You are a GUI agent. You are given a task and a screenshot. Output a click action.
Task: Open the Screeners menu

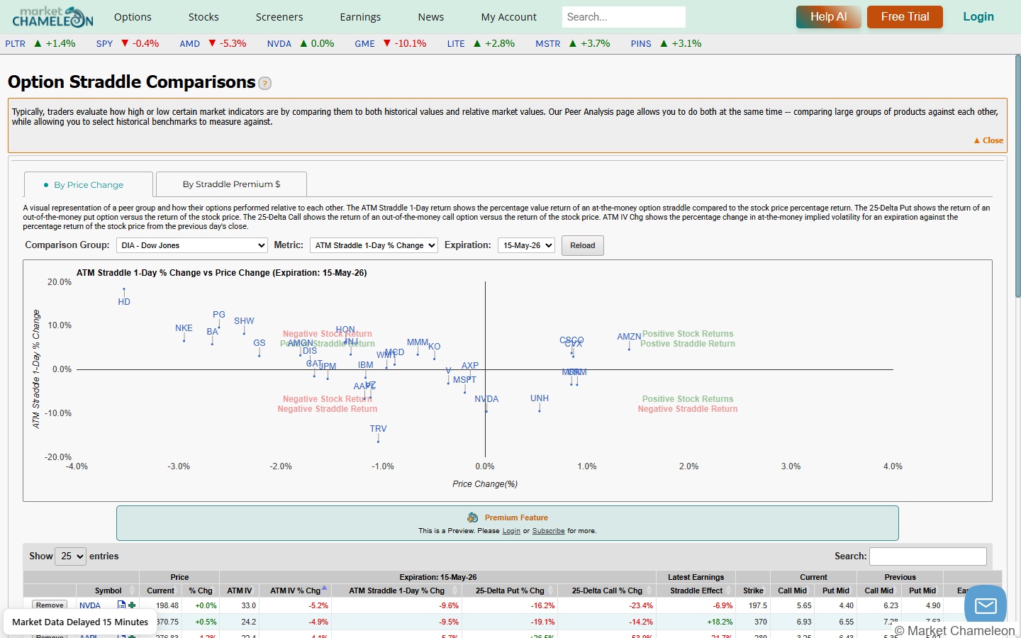click(x=279, y=17)
